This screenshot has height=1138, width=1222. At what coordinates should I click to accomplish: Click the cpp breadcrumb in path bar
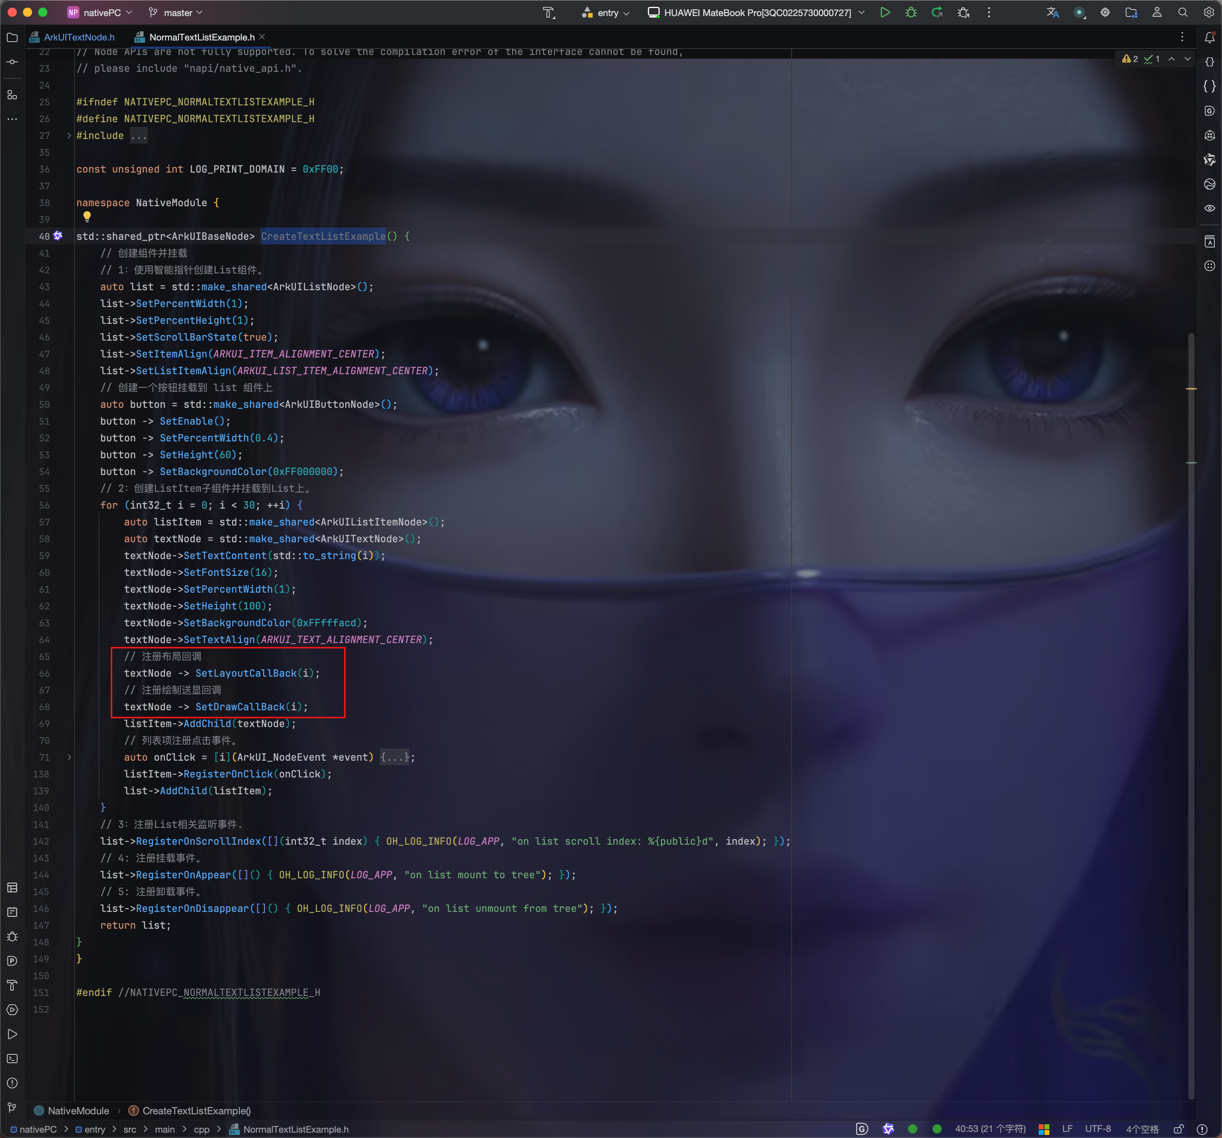[202, 1129]
